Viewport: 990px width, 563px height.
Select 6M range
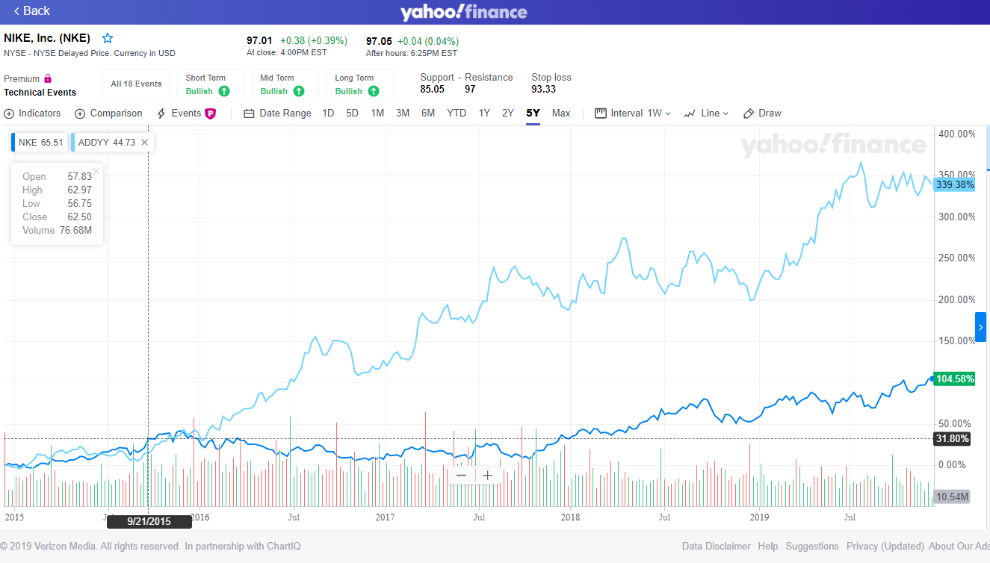point(428,113)
